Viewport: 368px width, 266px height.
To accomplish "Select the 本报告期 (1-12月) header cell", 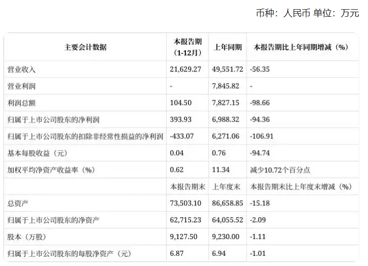I will coord(188,47).
